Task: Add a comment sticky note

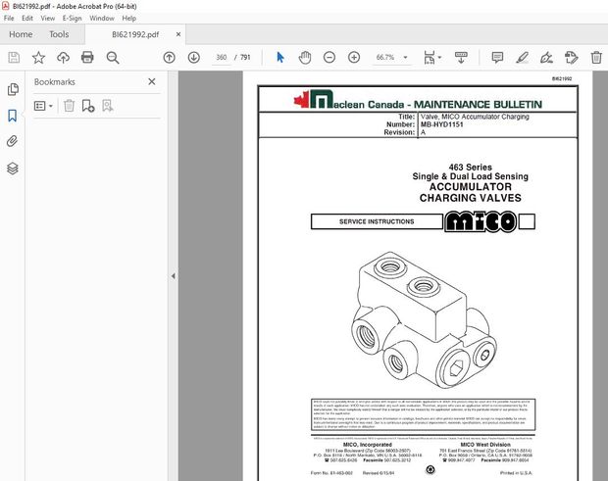Action: click(497, 58)
